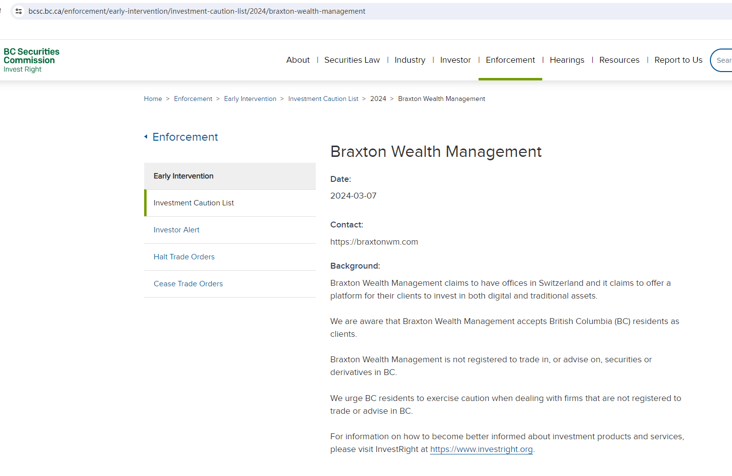Click the browser address bar URL

point(197,11)
